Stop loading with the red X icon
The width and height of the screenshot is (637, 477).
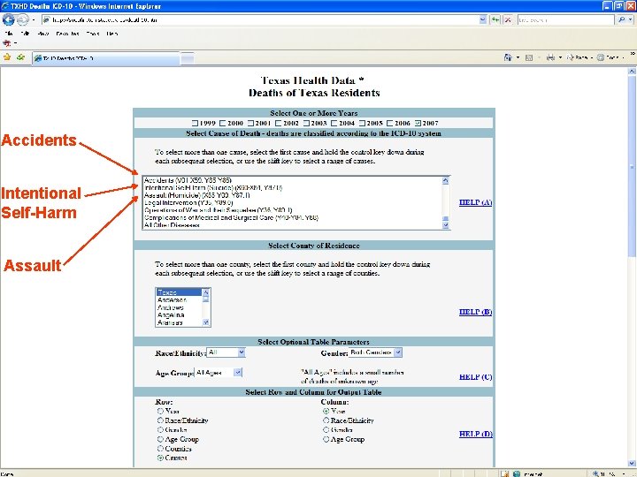508,19
